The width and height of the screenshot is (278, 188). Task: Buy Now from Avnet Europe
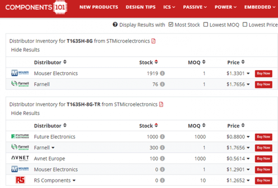(264, 159)
